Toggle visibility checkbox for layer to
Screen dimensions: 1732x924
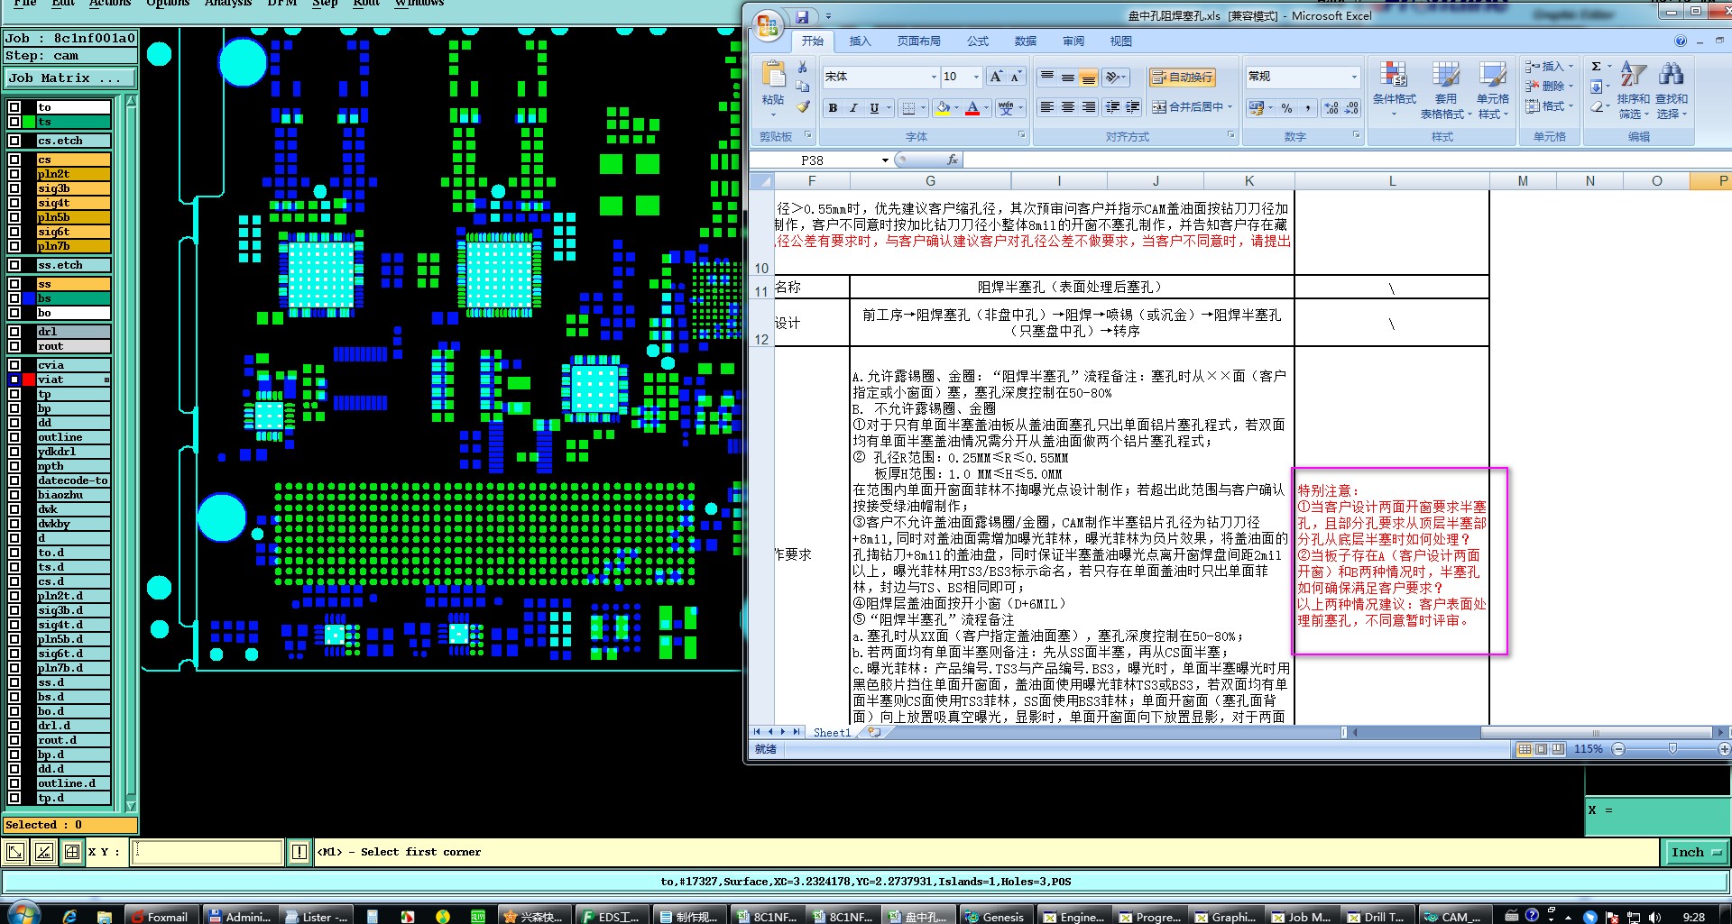14,107
